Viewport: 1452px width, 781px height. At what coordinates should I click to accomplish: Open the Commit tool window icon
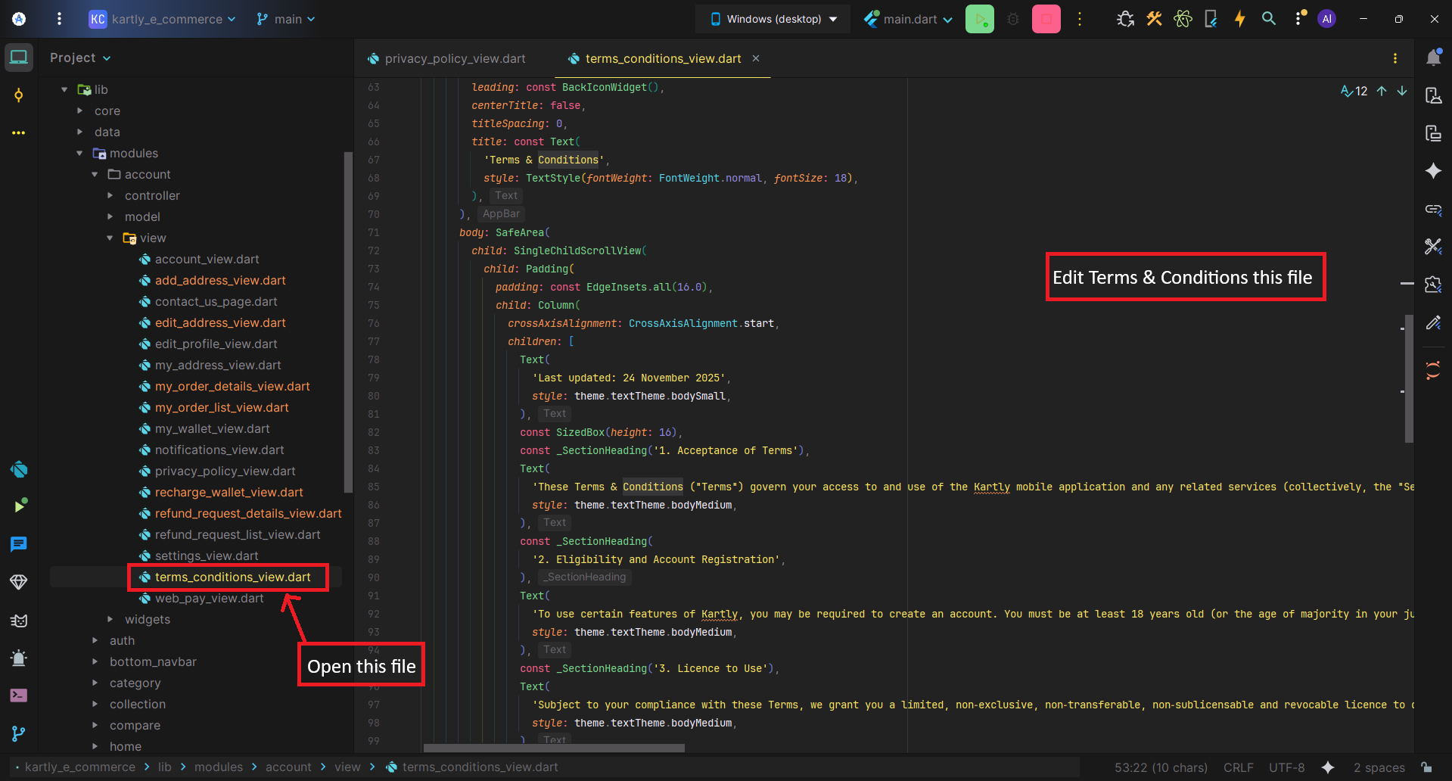19,95
